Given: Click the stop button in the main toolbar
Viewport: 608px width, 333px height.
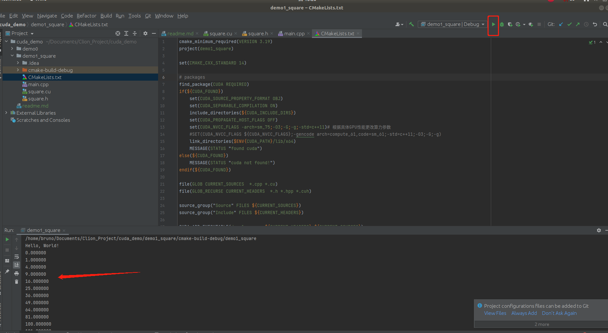Looking at the screenshot, I should (x=539, y=24).
